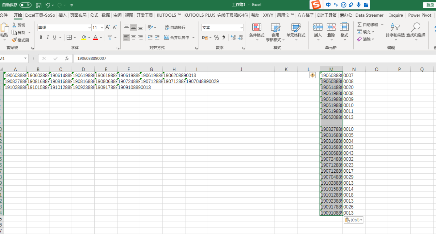Open the font color dropdown arrow
Image resolution: width=436 pixels, height=234 pixels.
click(101, 37)
